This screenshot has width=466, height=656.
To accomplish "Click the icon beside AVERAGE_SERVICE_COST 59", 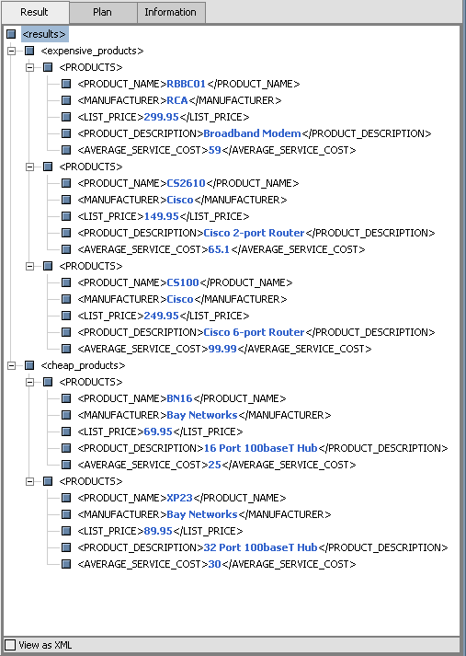I will point(66,150).
